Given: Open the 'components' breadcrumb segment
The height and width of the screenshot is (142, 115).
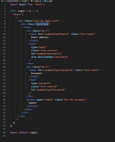Looking at the screenshot, I should [x=13, y=1].
